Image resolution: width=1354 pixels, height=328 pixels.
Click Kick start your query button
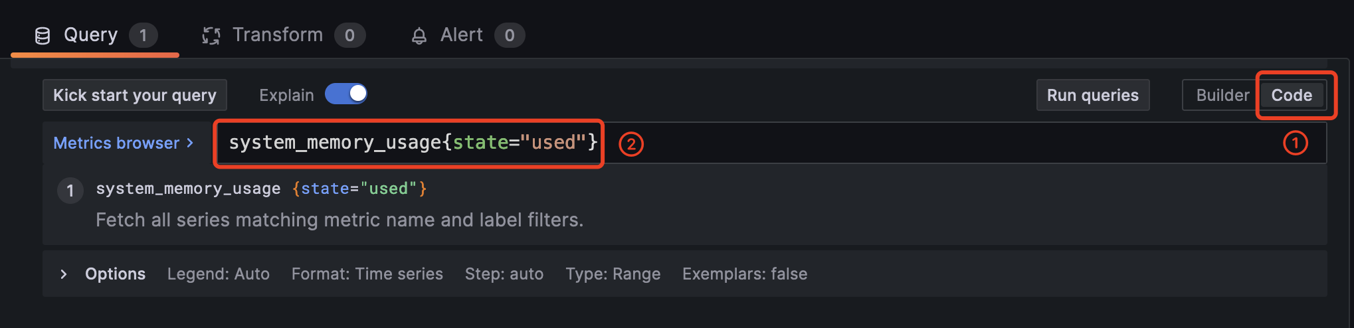pyautogui.click(x=135, y=96)
